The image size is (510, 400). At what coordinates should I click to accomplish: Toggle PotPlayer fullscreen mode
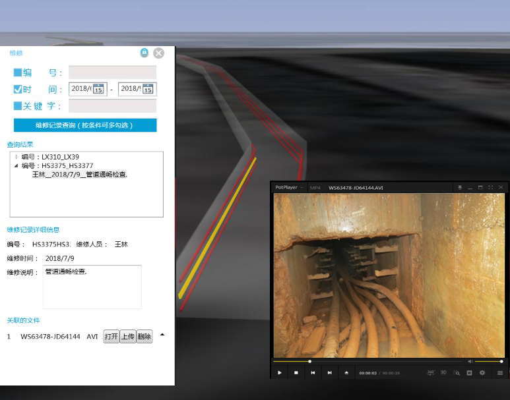pyautogui.click(x=490, y=188)
